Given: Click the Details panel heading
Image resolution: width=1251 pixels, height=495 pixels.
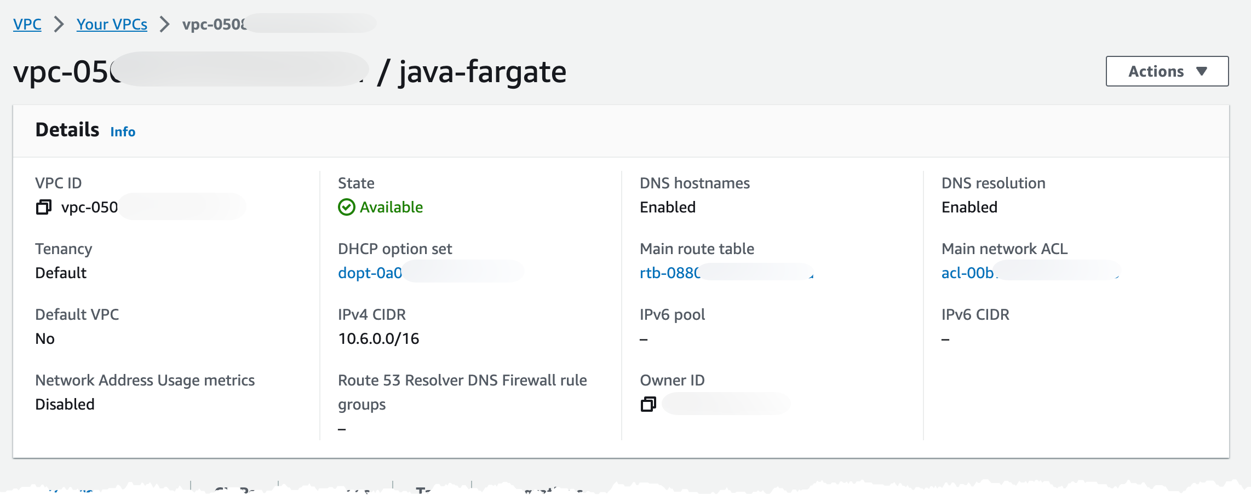Looking at the screenshot, I should [67, 130].
